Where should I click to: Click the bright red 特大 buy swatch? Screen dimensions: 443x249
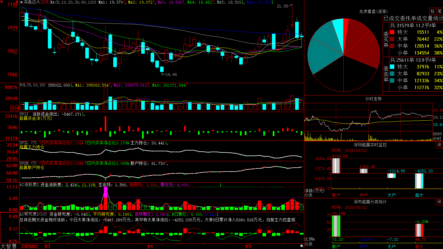tap(392, 32)
